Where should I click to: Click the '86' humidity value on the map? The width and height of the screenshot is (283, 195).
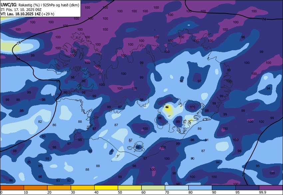[x=54, y=125]
